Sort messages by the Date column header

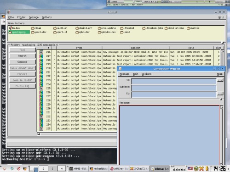click(191, 48)
